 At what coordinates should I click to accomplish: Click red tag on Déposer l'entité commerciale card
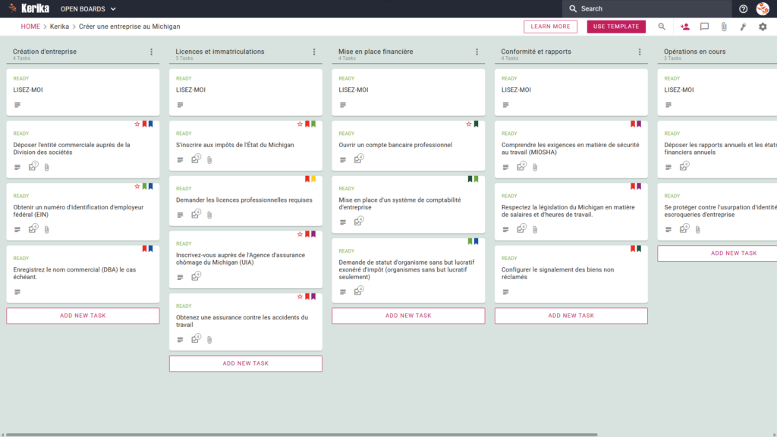point(145,124)
